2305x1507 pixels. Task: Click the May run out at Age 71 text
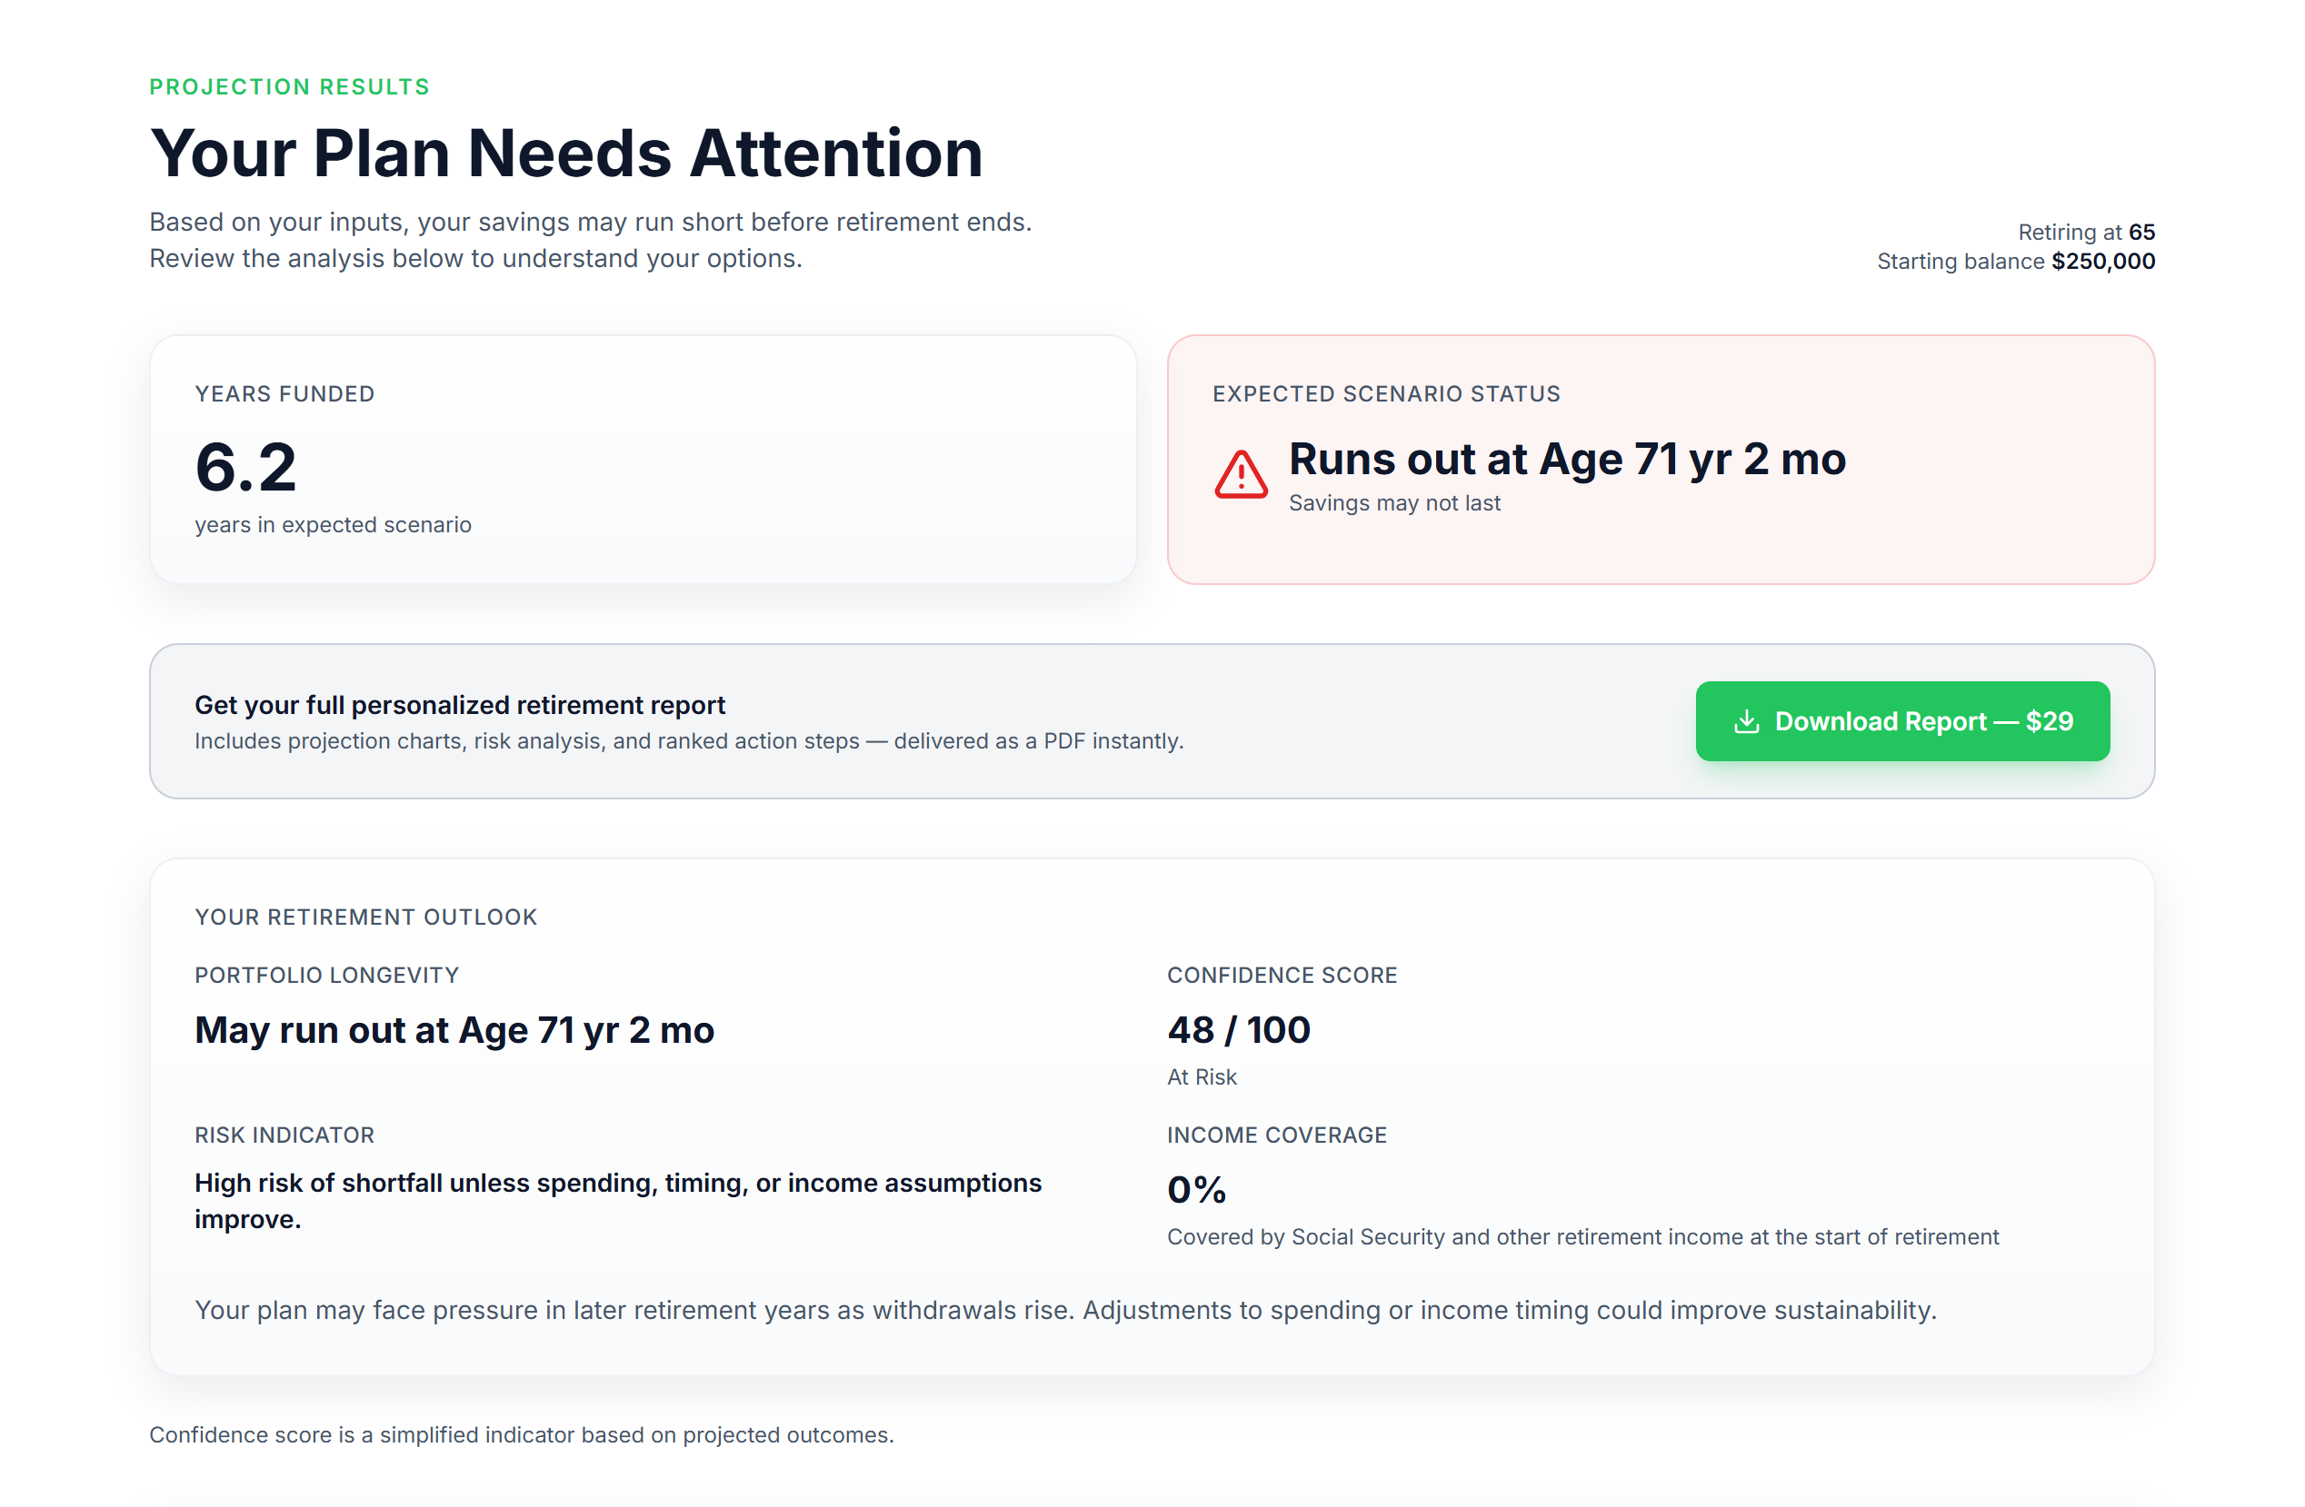click(454, 1031)
